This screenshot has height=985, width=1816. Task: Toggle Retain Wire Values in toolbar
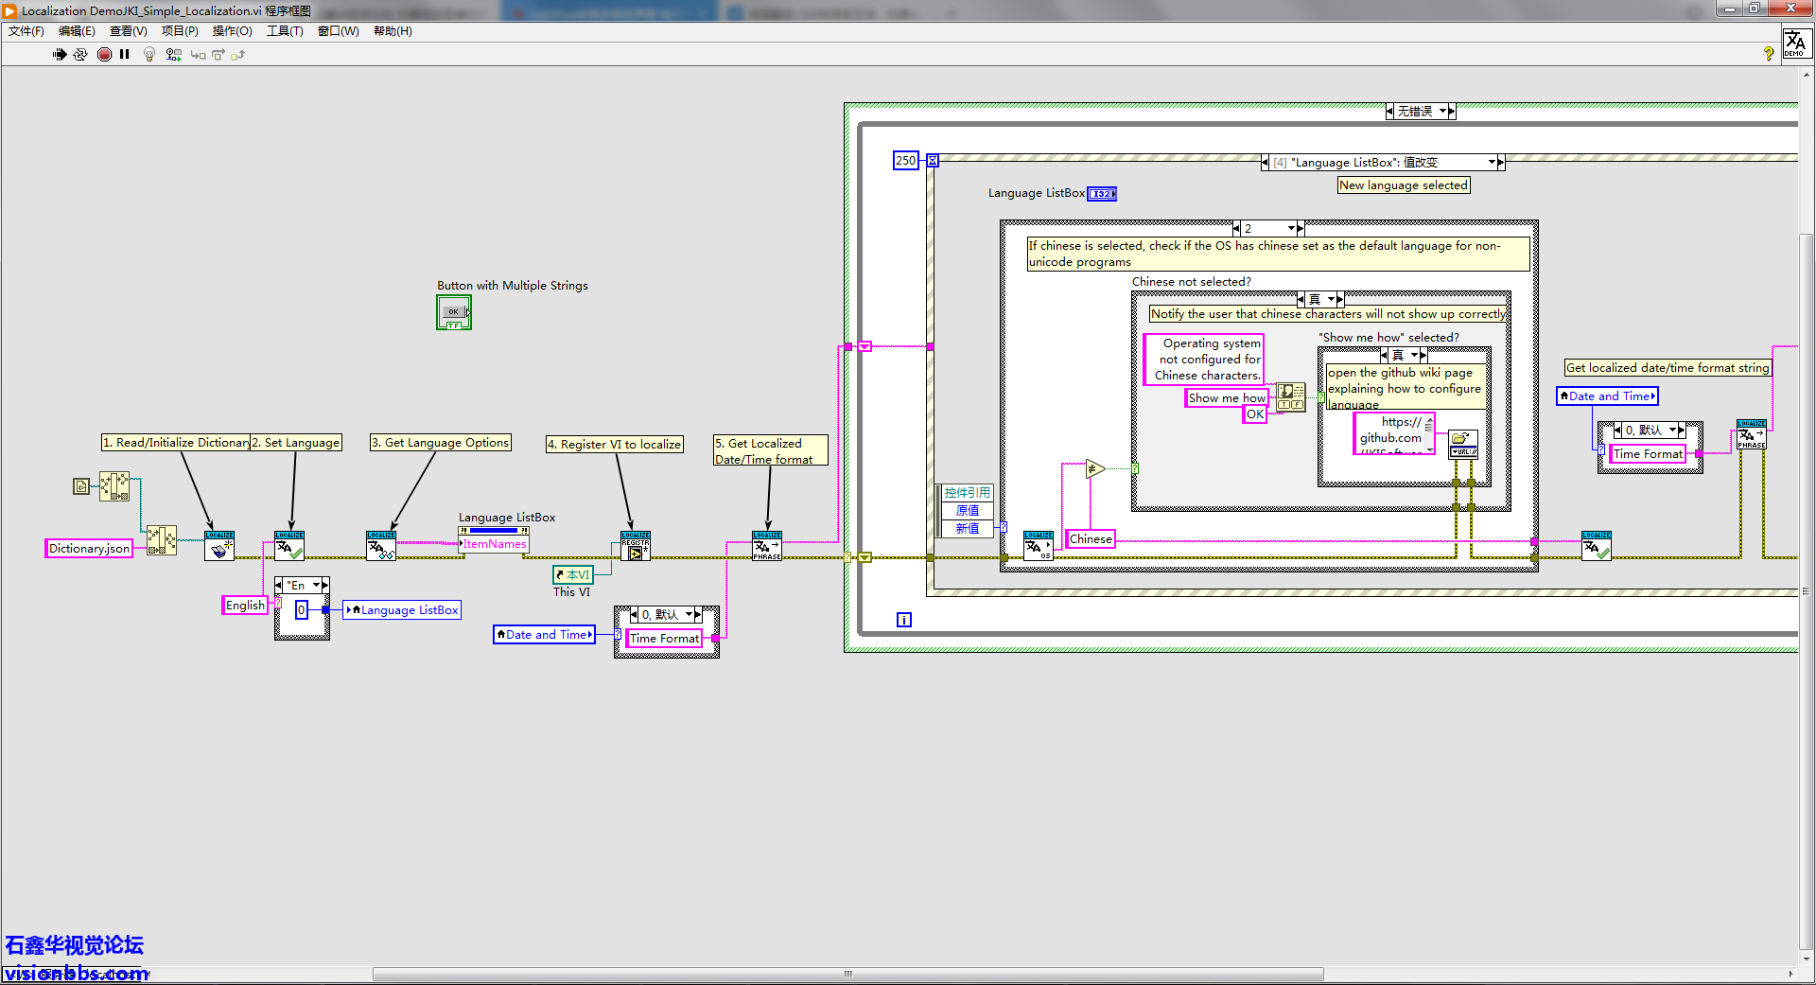[173, 55]
